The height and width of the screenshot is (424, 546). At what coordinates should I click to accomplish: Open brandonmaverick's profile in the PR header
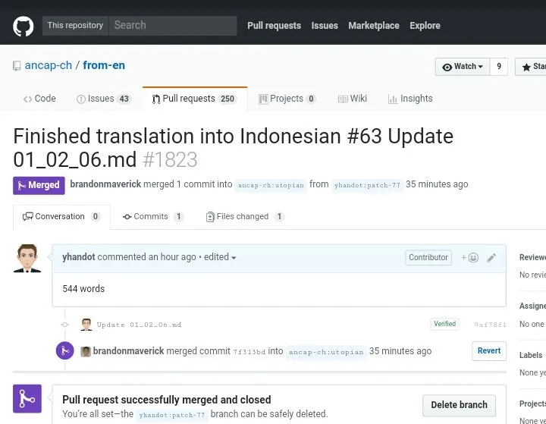[x=105, y=184]
